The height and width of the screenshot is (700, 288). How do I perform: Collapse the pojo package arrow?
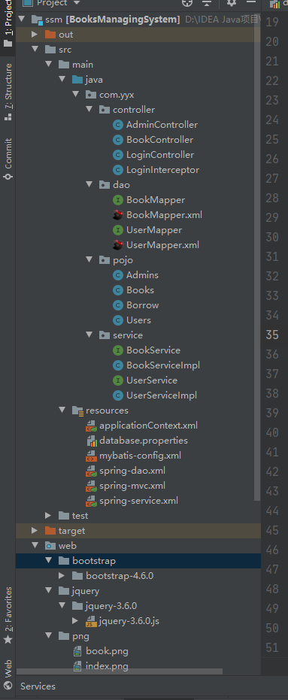pos(89,260)
